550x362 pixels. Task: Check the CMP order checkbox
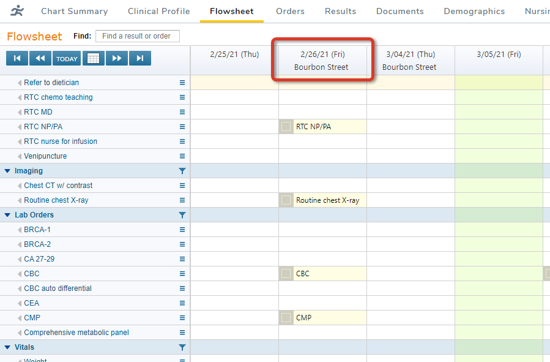[x=286, y=317]
